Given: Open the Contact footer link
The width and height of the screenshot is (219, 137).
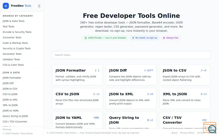Looking at the screenshot, I should [201, 133].
